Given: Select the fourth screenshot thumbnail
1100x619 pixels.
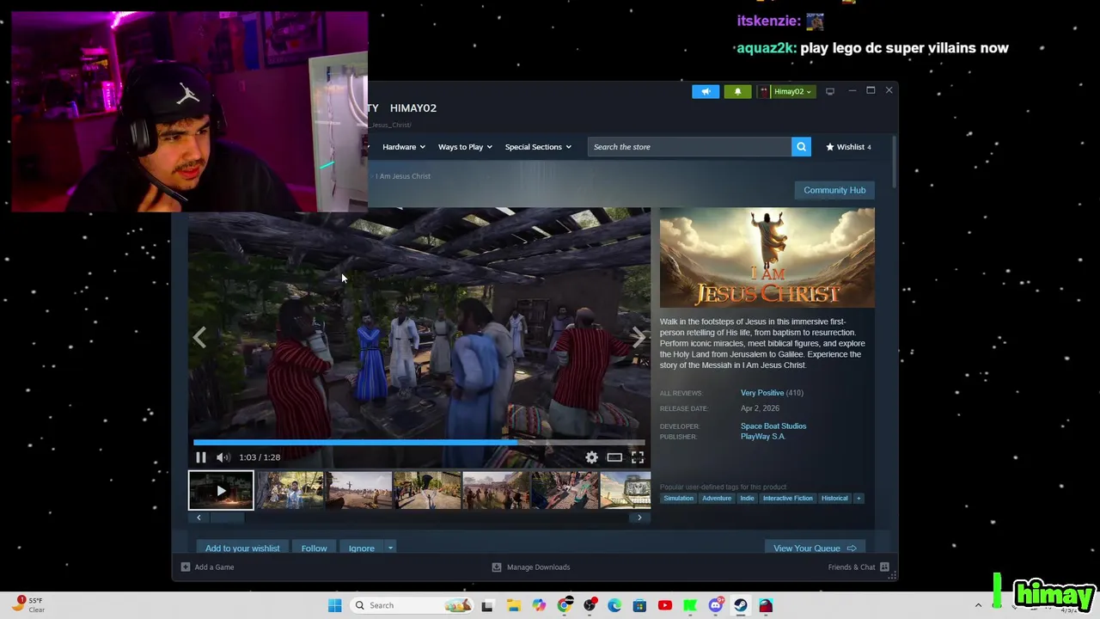Looking at the screenshot, I should [428, 491].
